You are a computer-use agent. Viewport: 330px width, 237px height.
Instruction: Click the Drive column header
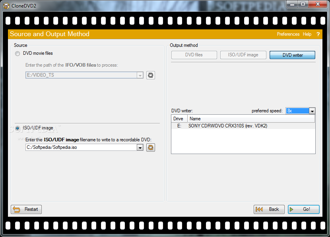pyautogui.click(x=179, y=119)
